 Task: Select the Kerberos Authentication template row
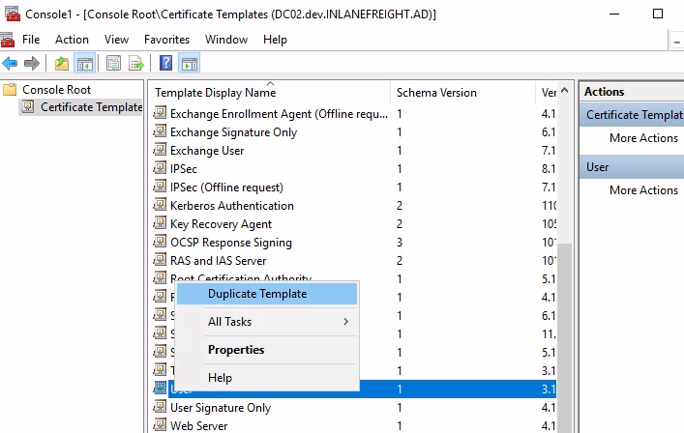click(231, 206)
